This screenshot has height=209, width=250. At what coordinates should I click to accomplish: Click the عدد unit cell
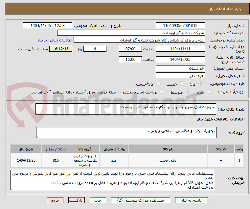pos(114,160)
